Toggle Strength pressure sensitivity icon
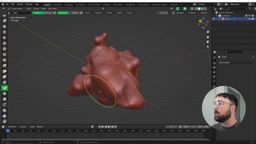The width and height of the screenshot is (256, 144). click(81, 13)
